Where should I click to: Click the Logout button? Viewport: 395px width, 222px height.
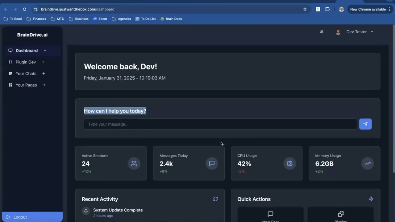pos(32,217)
